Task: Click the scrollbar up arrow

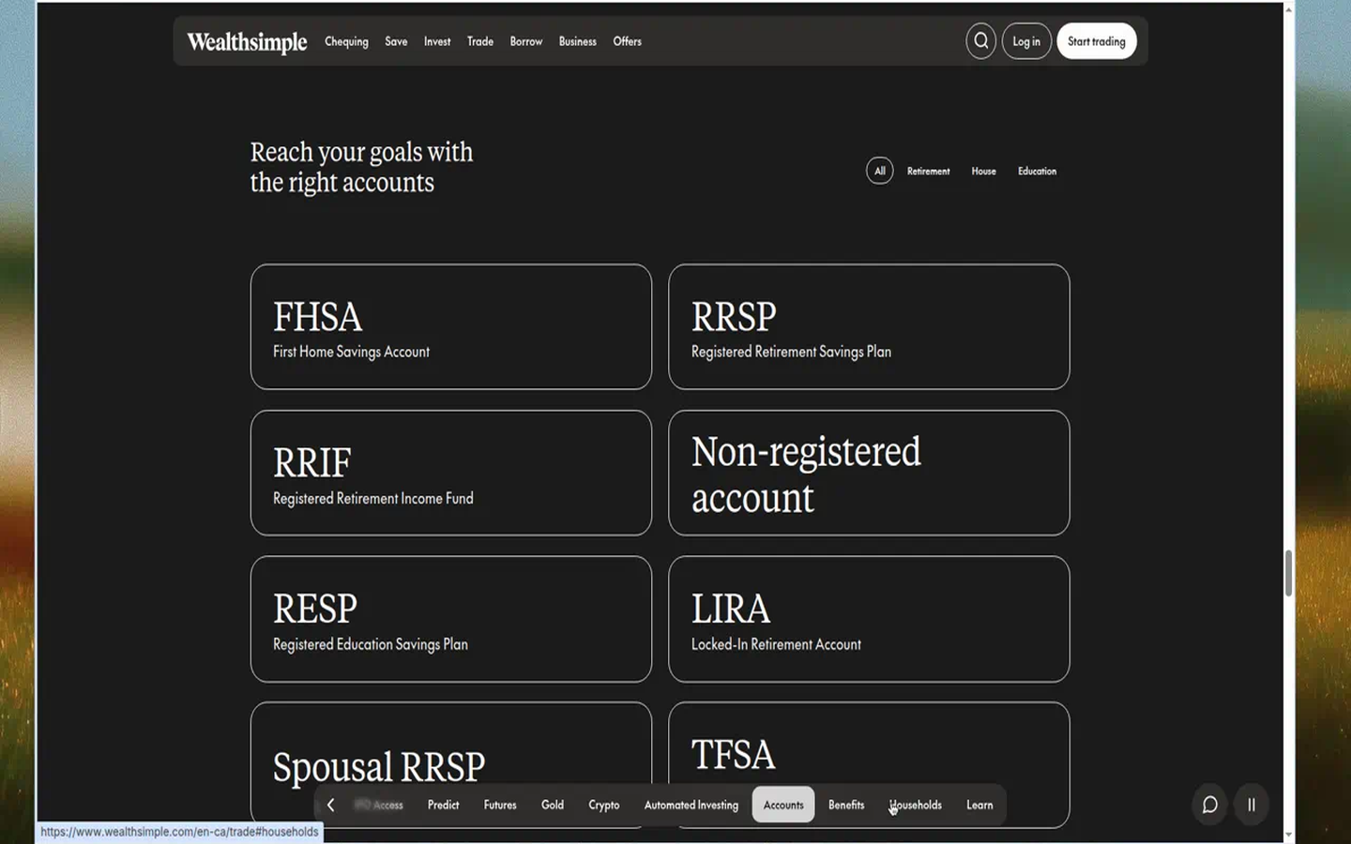Action: tap(1288, 8)
